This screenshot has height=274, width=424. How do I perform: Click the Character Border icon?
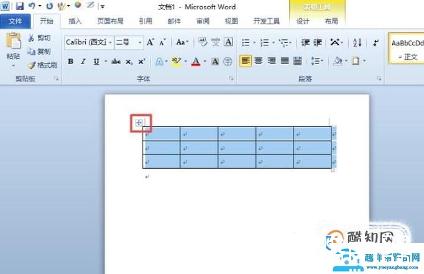tap(228, 42)
